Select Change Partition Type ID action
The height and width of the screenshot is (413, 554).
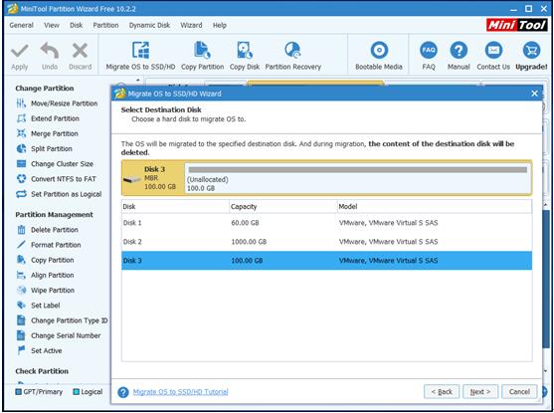coord(63,320)
